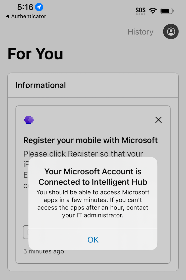Tap the For You heading
This screenshot has width=186, height=280.
click(x=35, y=54)
